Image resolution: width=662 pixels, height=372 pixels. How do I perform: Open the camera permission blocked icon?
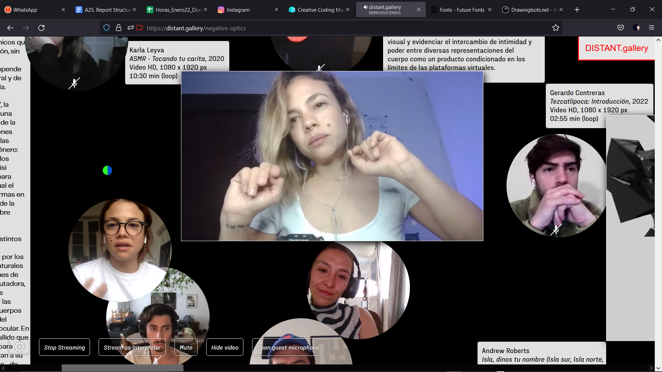140,28
